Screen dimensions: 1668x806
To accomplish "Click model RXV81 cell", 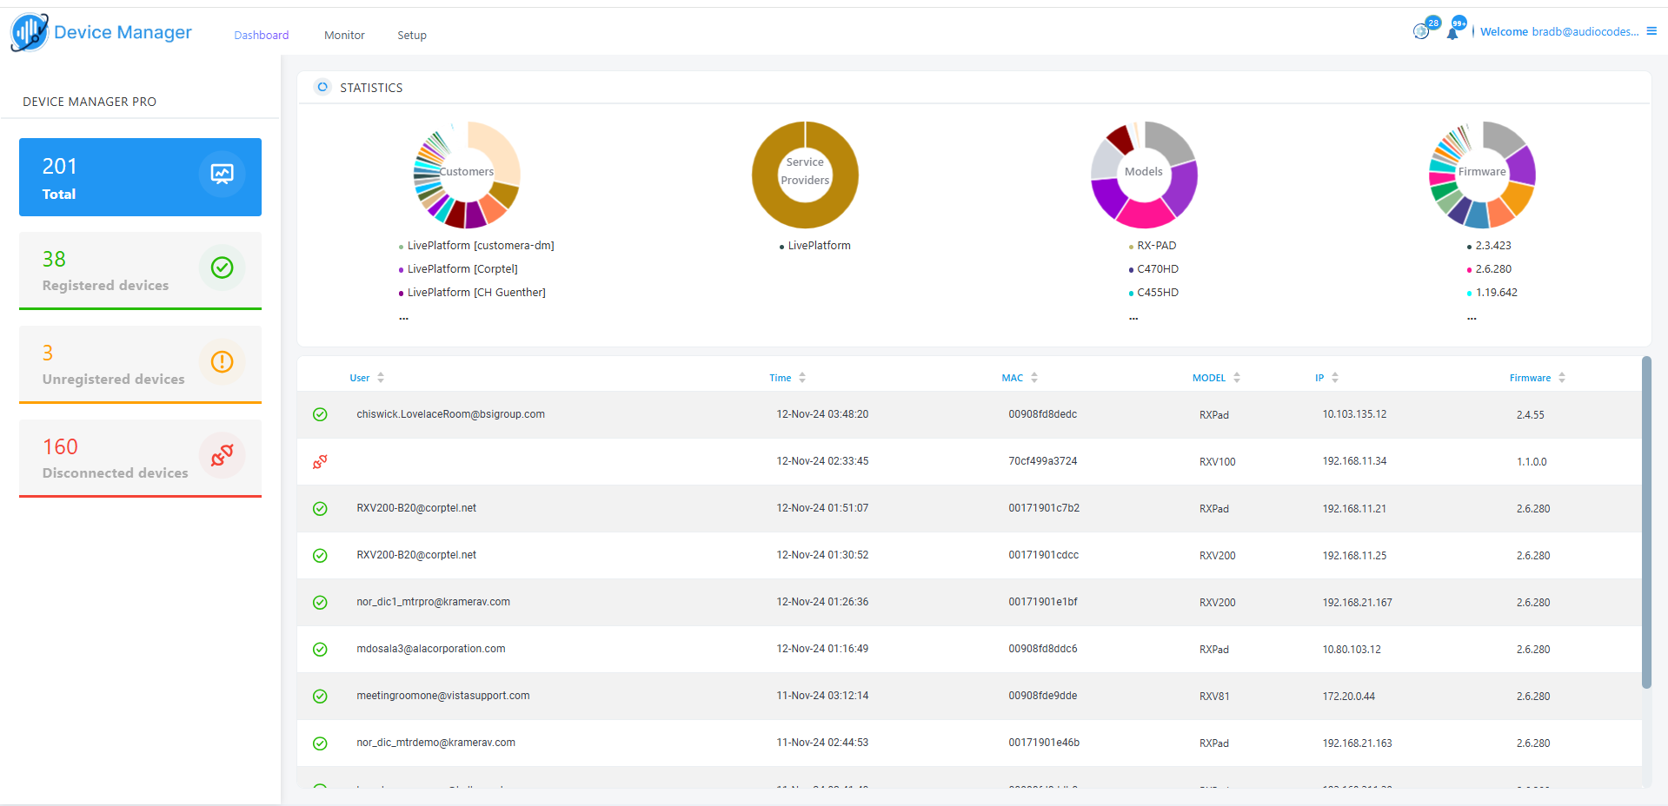I will click(1214, 696).
